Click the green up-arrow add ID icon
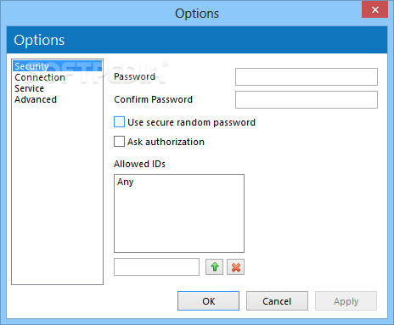 214,266
